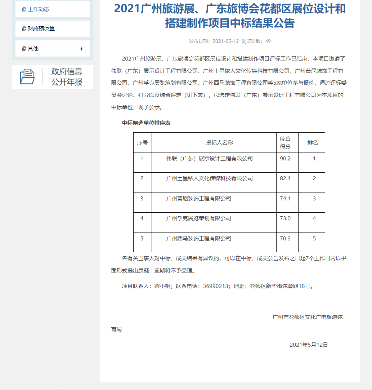This screenshot has height=390, width=372.
Task: Click the closing date 2021年5月12日
Action: point(309,345)
